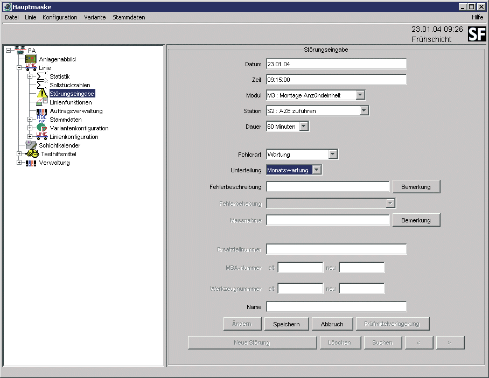Click the Fehlerbeschreibung text field
The image size is (489, 378).
point(328,186)
